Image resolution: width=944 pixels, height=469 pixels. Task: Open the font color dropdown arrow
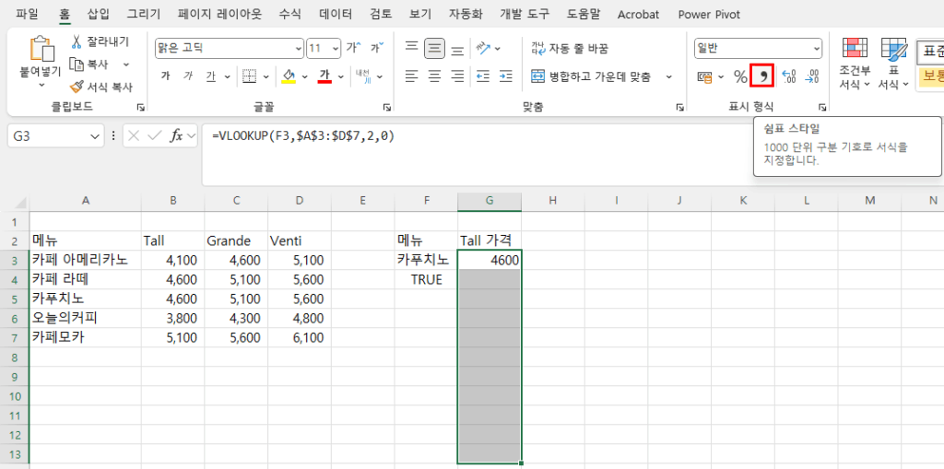341,76
